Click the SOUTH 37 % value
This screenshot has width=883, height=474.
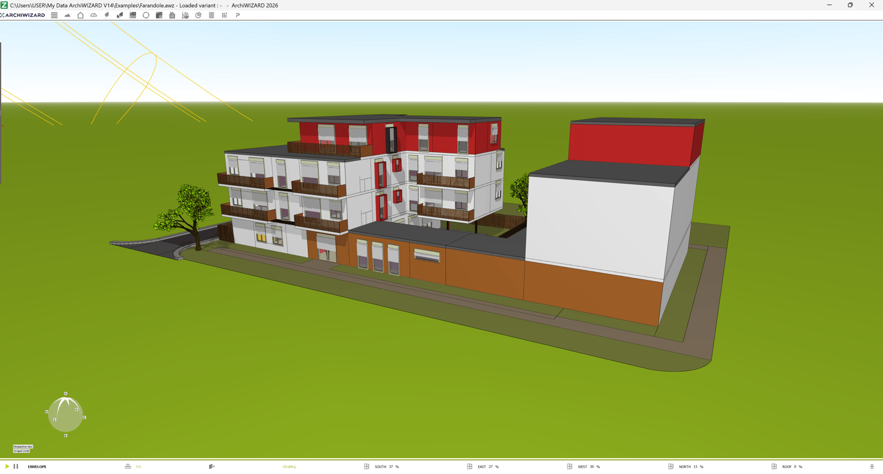point(387,467)
